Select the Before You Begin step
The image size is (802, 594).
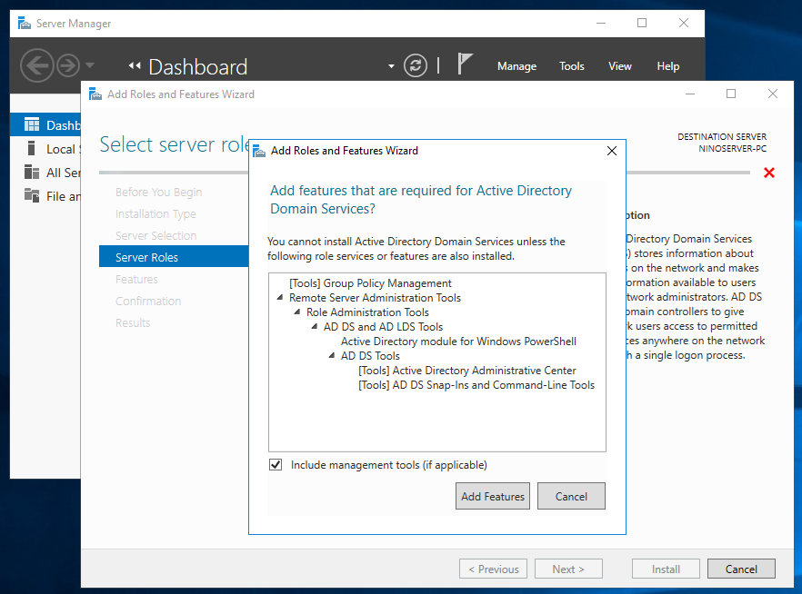click(158, 192)
